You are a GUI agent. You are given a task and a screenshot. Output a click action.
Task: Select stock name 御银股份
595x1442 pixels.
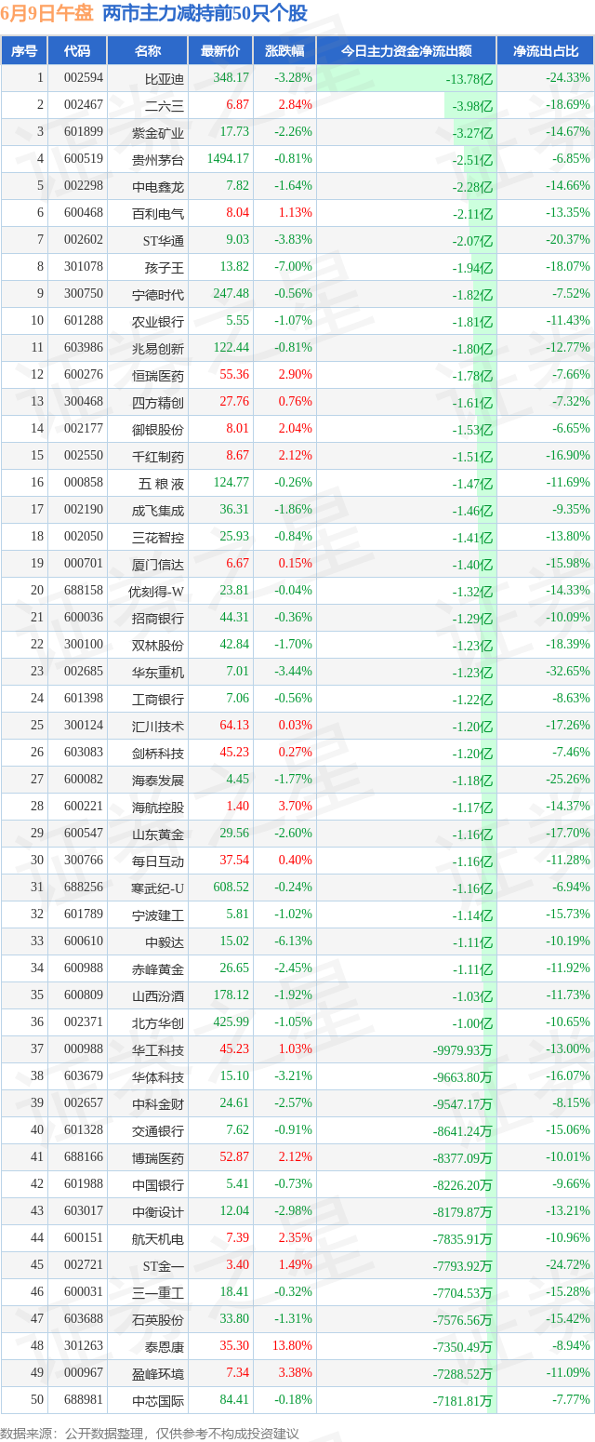[x=158, y=429]
